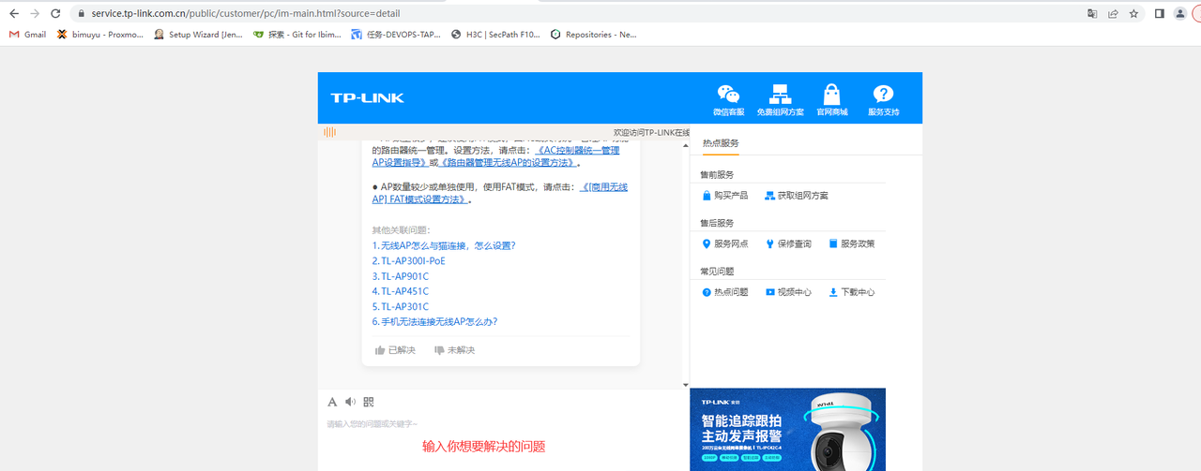Mark the answer as solved with the thumbs up (已解决)
Screen dimensions: 1201x471
pyautogui.click(x=395, y=350)
